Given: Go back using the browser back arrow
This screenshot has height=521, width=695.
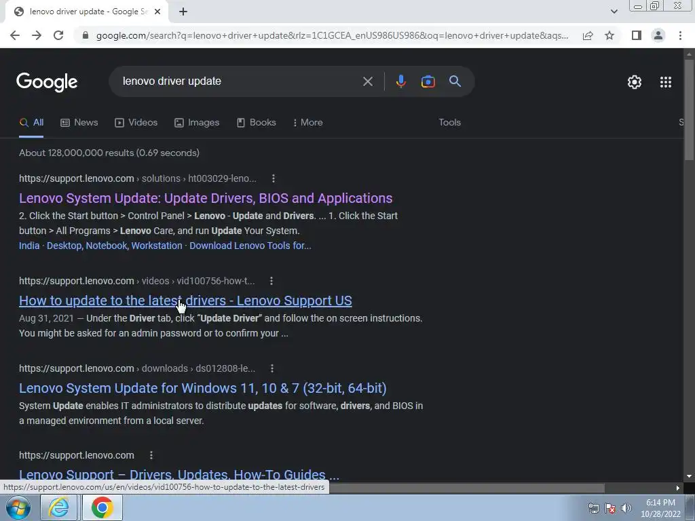Looking at the screenshot, I should coord(15,35).
